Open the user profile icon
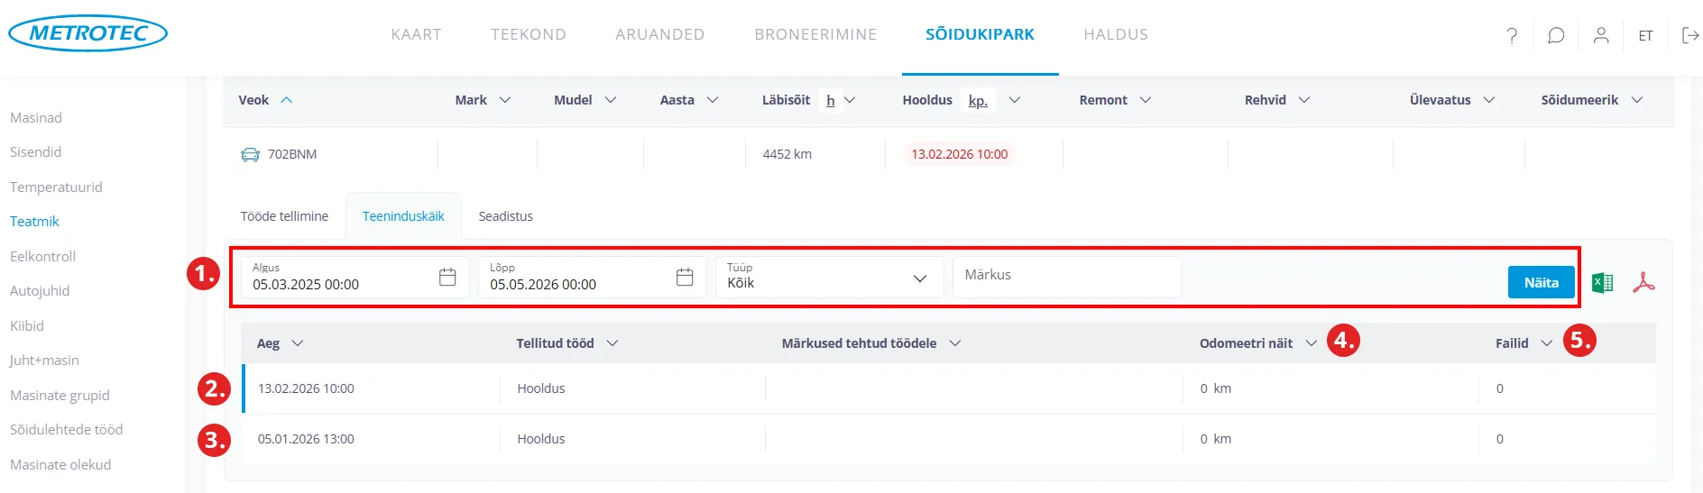 pyautogui.click(x=1601, y=35)
